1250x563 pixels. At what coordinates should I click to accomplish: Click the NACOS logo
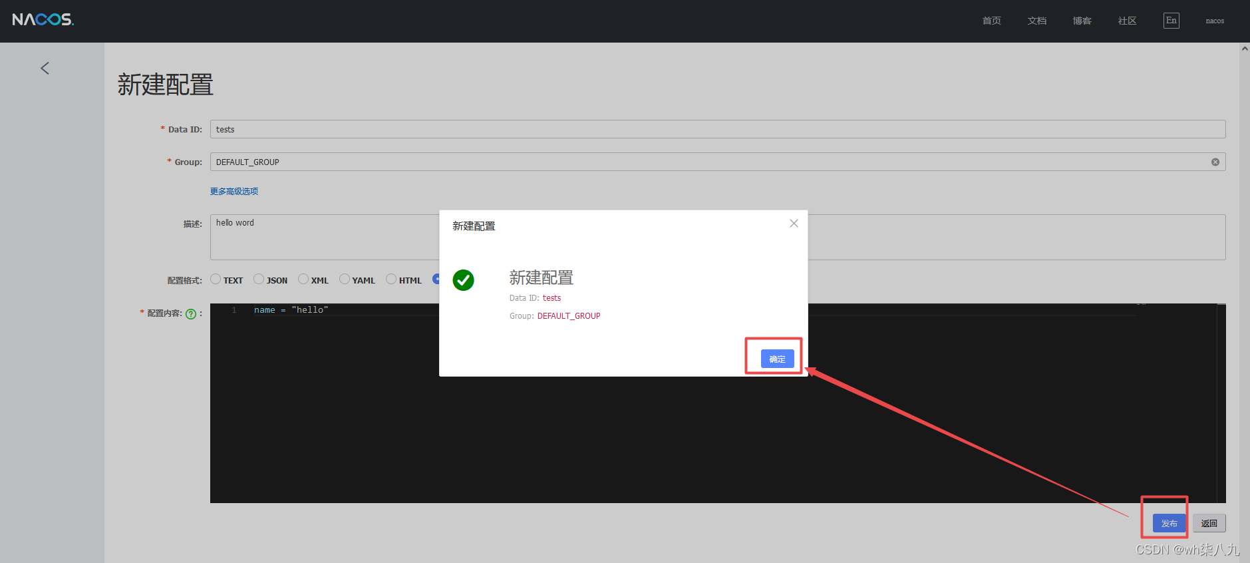(x=43, y=20)
